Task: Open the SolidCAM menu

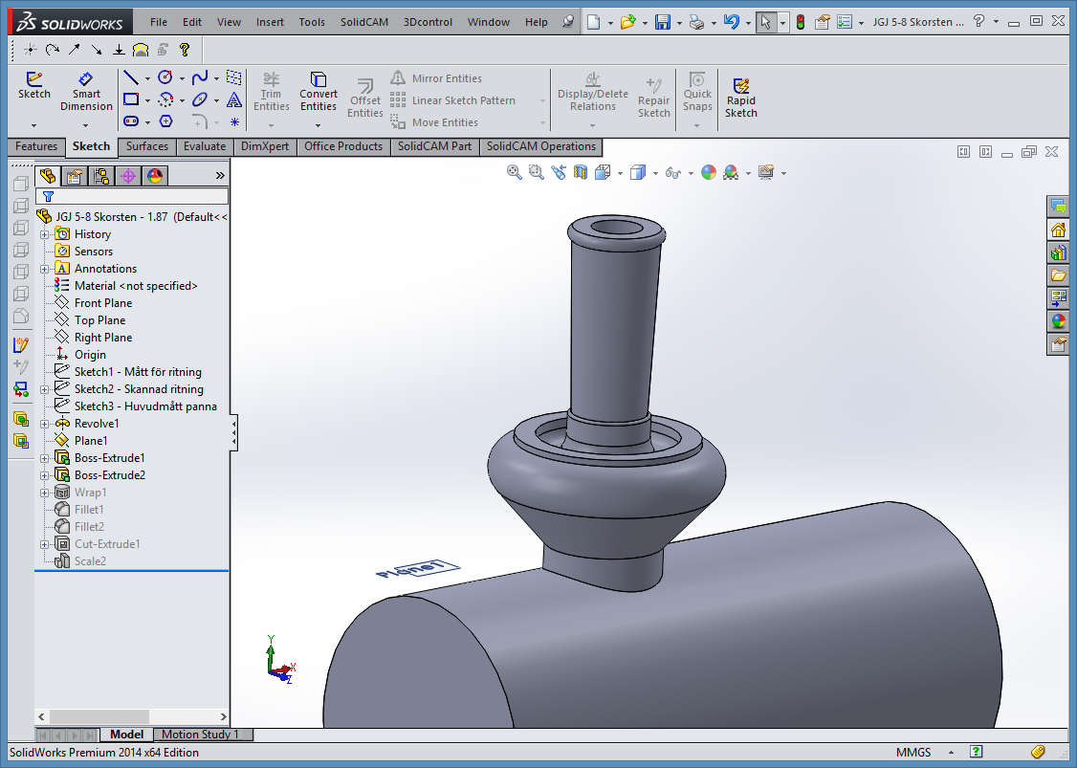Action: point(364,22)
